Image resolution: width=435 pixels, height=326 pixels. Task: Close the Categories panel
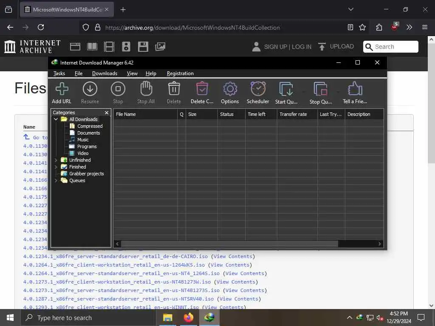pos(107,112)
